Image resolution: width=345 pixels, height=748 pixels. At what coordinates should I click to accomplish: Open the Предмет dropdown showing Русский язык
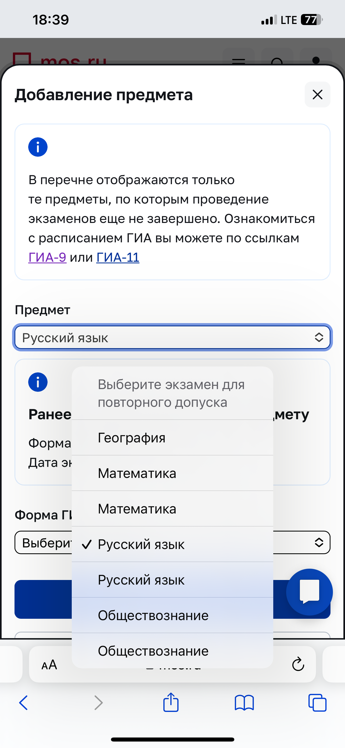click(172, 337)
